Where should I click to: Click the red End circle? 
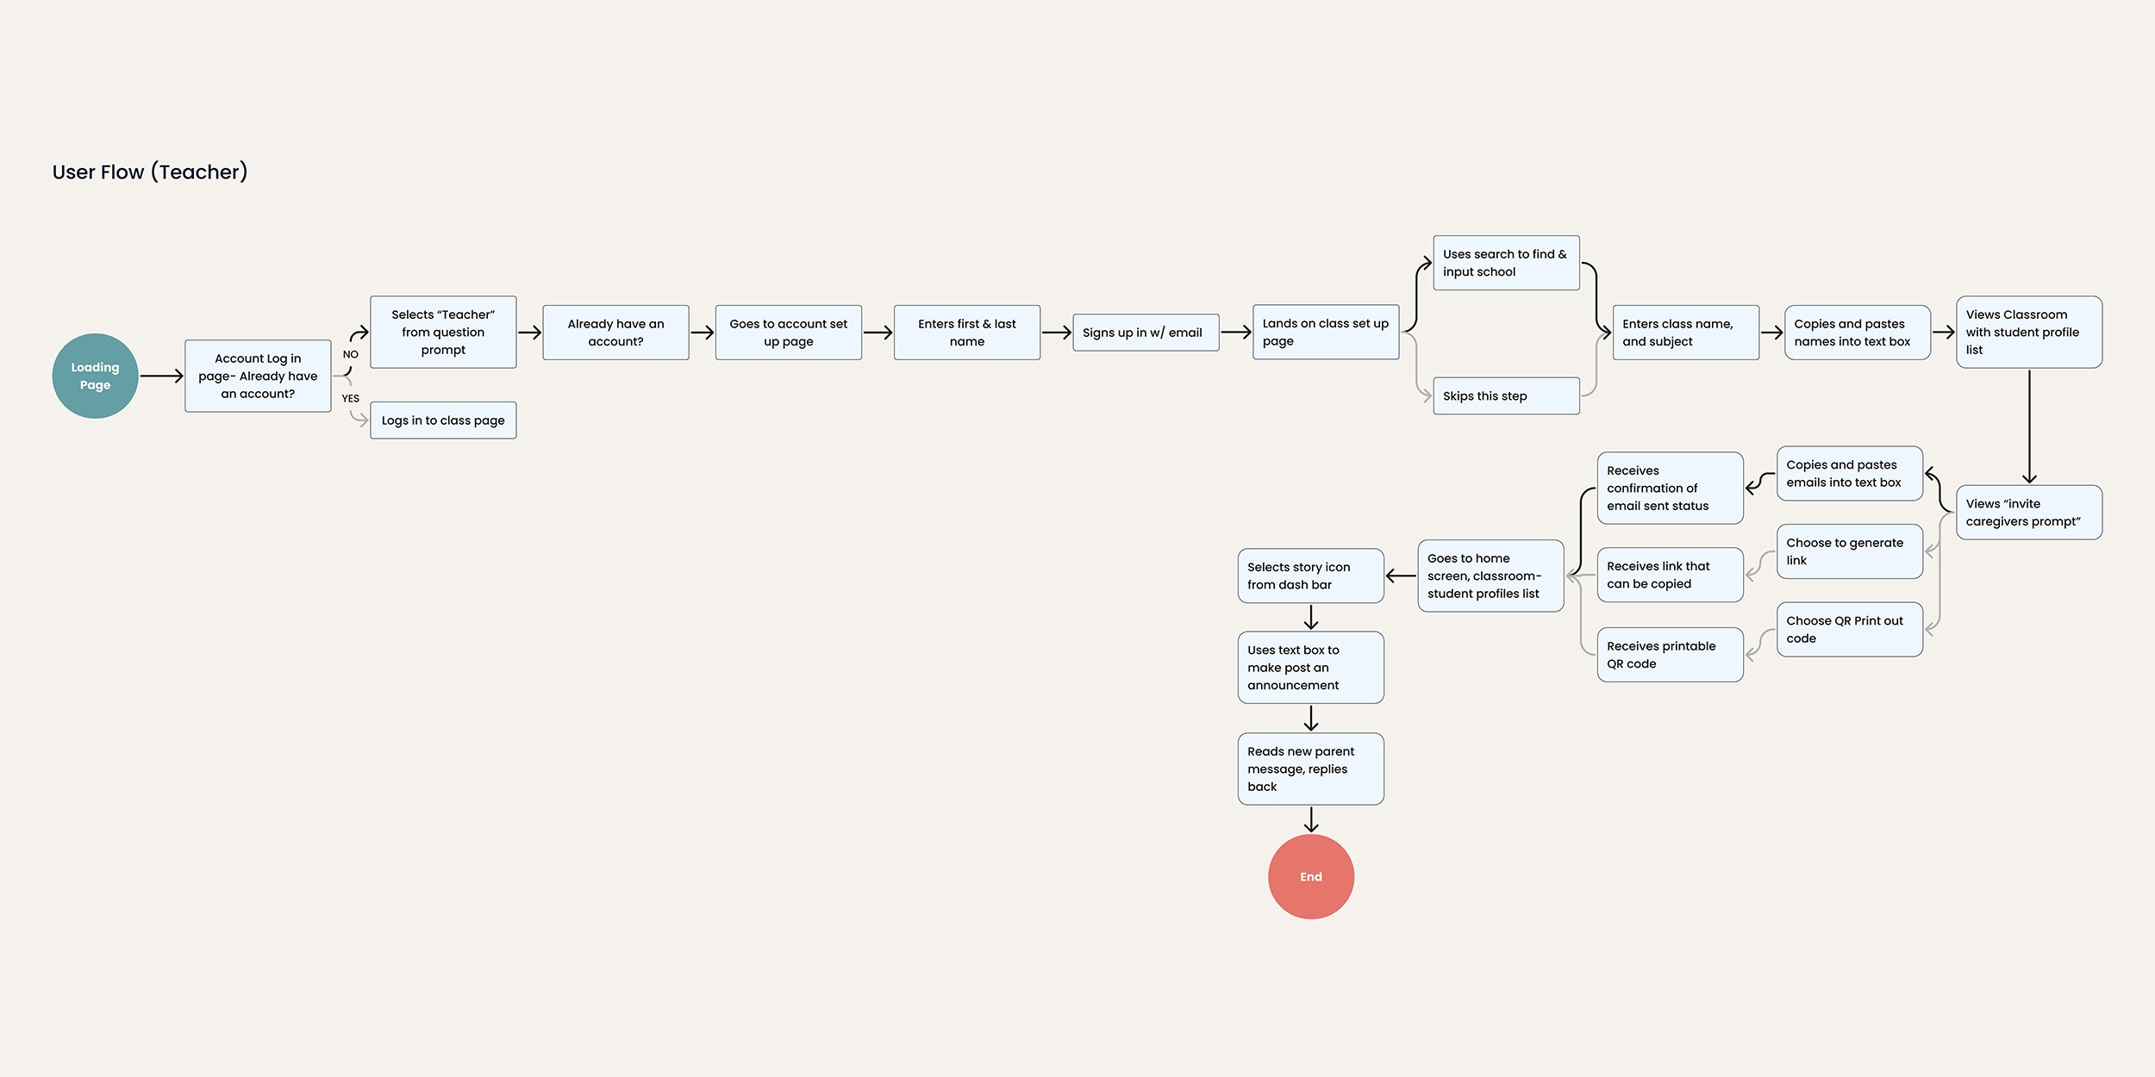pos(1310,876)
